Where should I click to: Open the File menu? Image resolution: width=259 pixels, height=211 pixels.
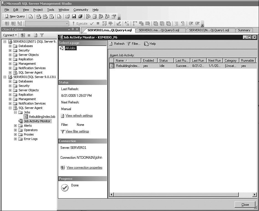(x=7, y=10)
